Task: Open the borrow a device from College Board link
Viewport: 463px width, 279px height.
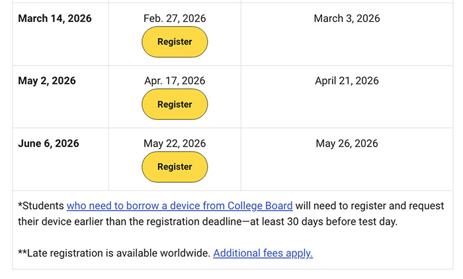Action: (179, 206)
